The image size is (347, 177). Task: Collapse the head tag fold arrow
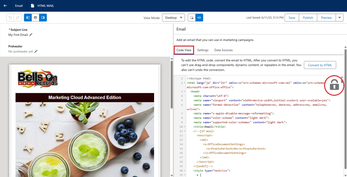pos(184,92)
